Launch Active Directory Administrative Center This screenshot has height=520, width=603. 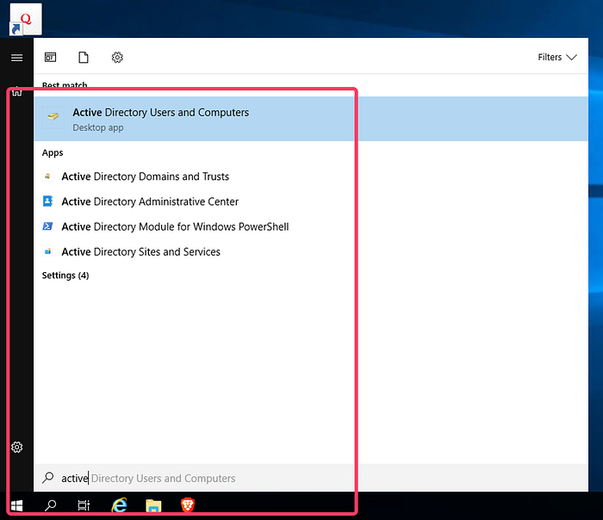pos(150,201)
